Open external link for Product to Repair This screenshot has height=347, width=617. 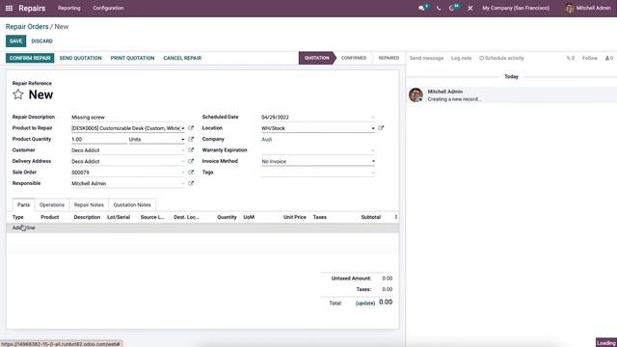(x=191, y=128)
